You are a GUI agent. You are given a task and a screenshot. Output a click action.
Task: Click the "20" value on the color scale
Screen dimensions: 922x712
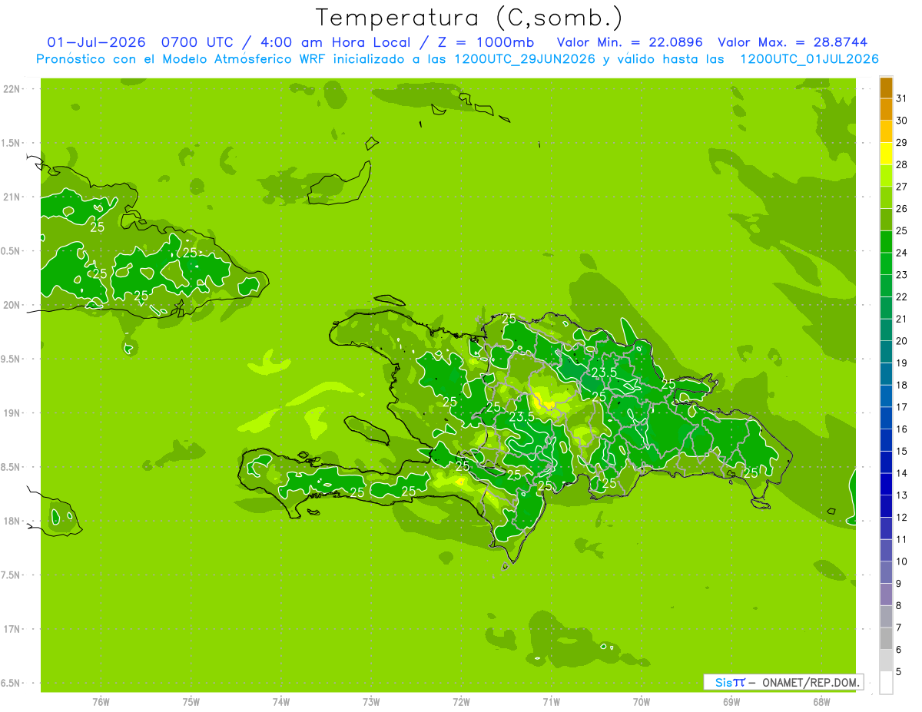901,341
